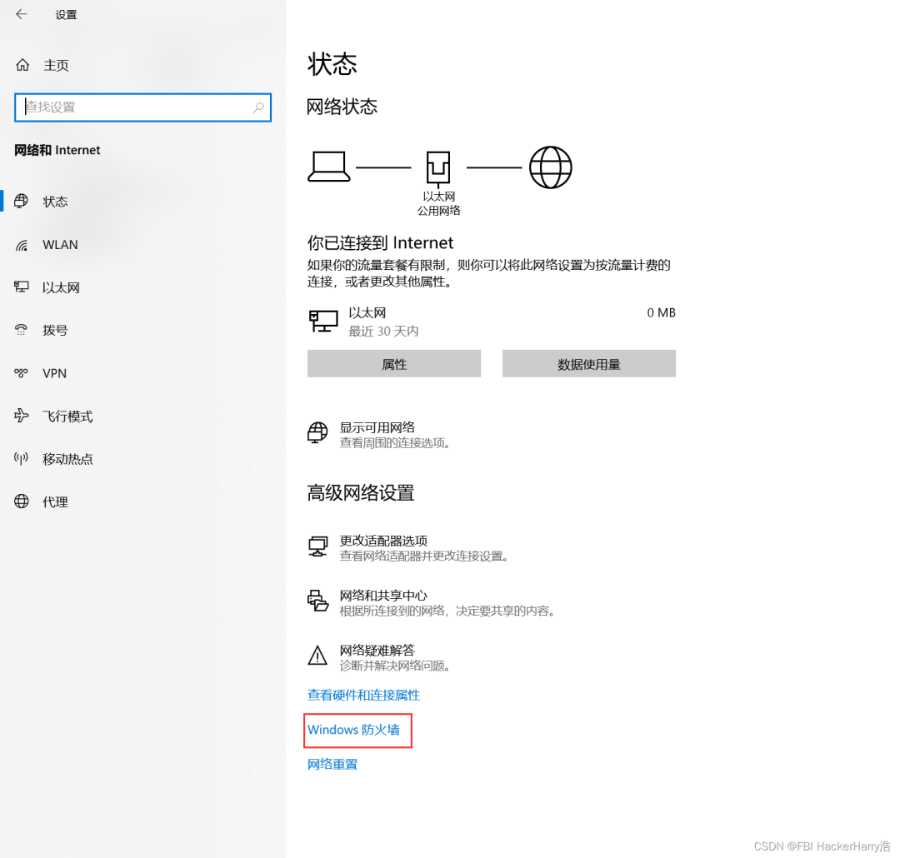Screen dimensions: 900x858
Task: Click the 更改适配器选项 monitor icon
Action: 317,546
